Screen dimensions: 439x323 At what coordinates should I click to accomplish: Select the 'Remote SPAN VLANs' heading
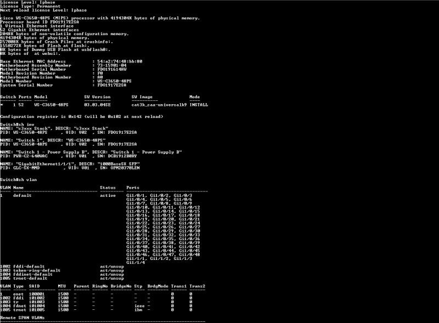(22, 318)
